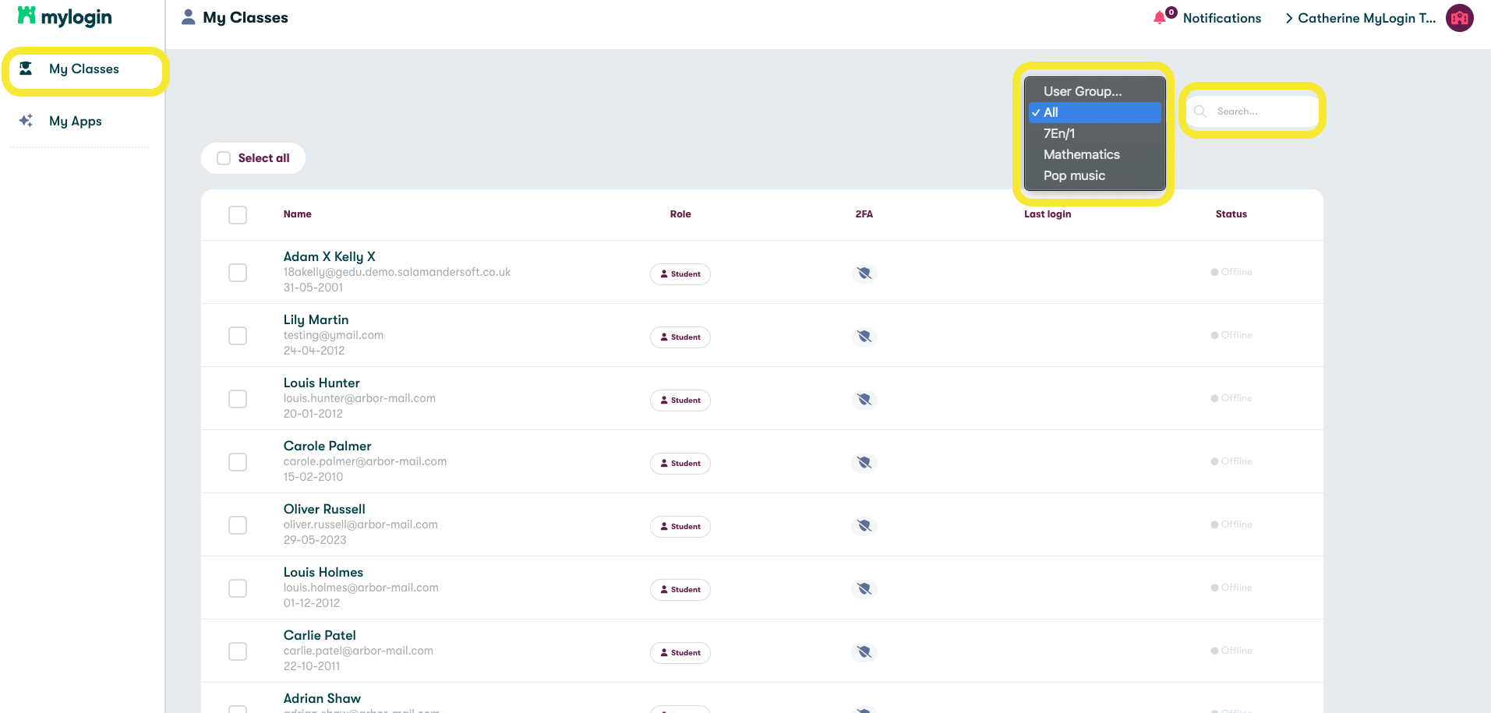This screenshot has height=713, width=1491.
Task: Click the person icon next to My Classes heading
Action: [188, 16]
